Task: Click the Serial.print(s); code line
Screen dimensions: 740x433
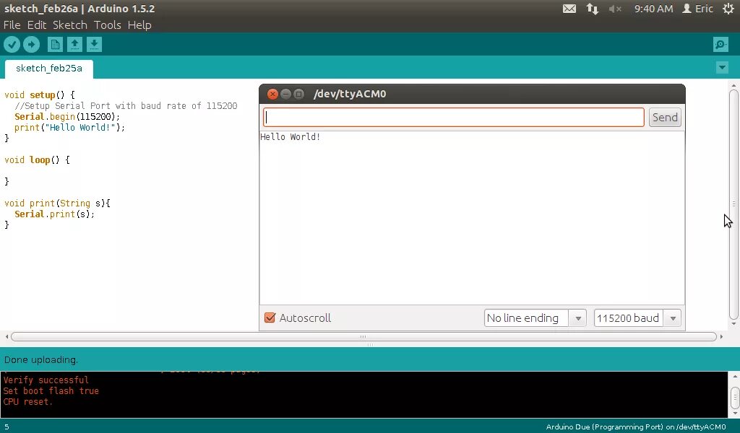Action: [54, 214]
